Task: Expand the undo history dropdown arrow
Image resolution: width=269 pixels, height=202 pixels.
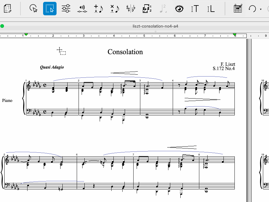Action: [x=261, y=9]
